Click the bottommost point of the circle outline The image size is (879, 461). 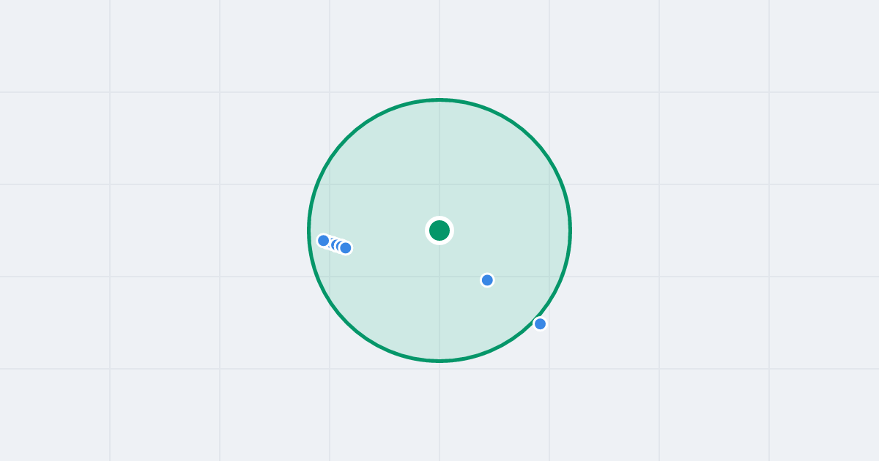click(439, 361)
